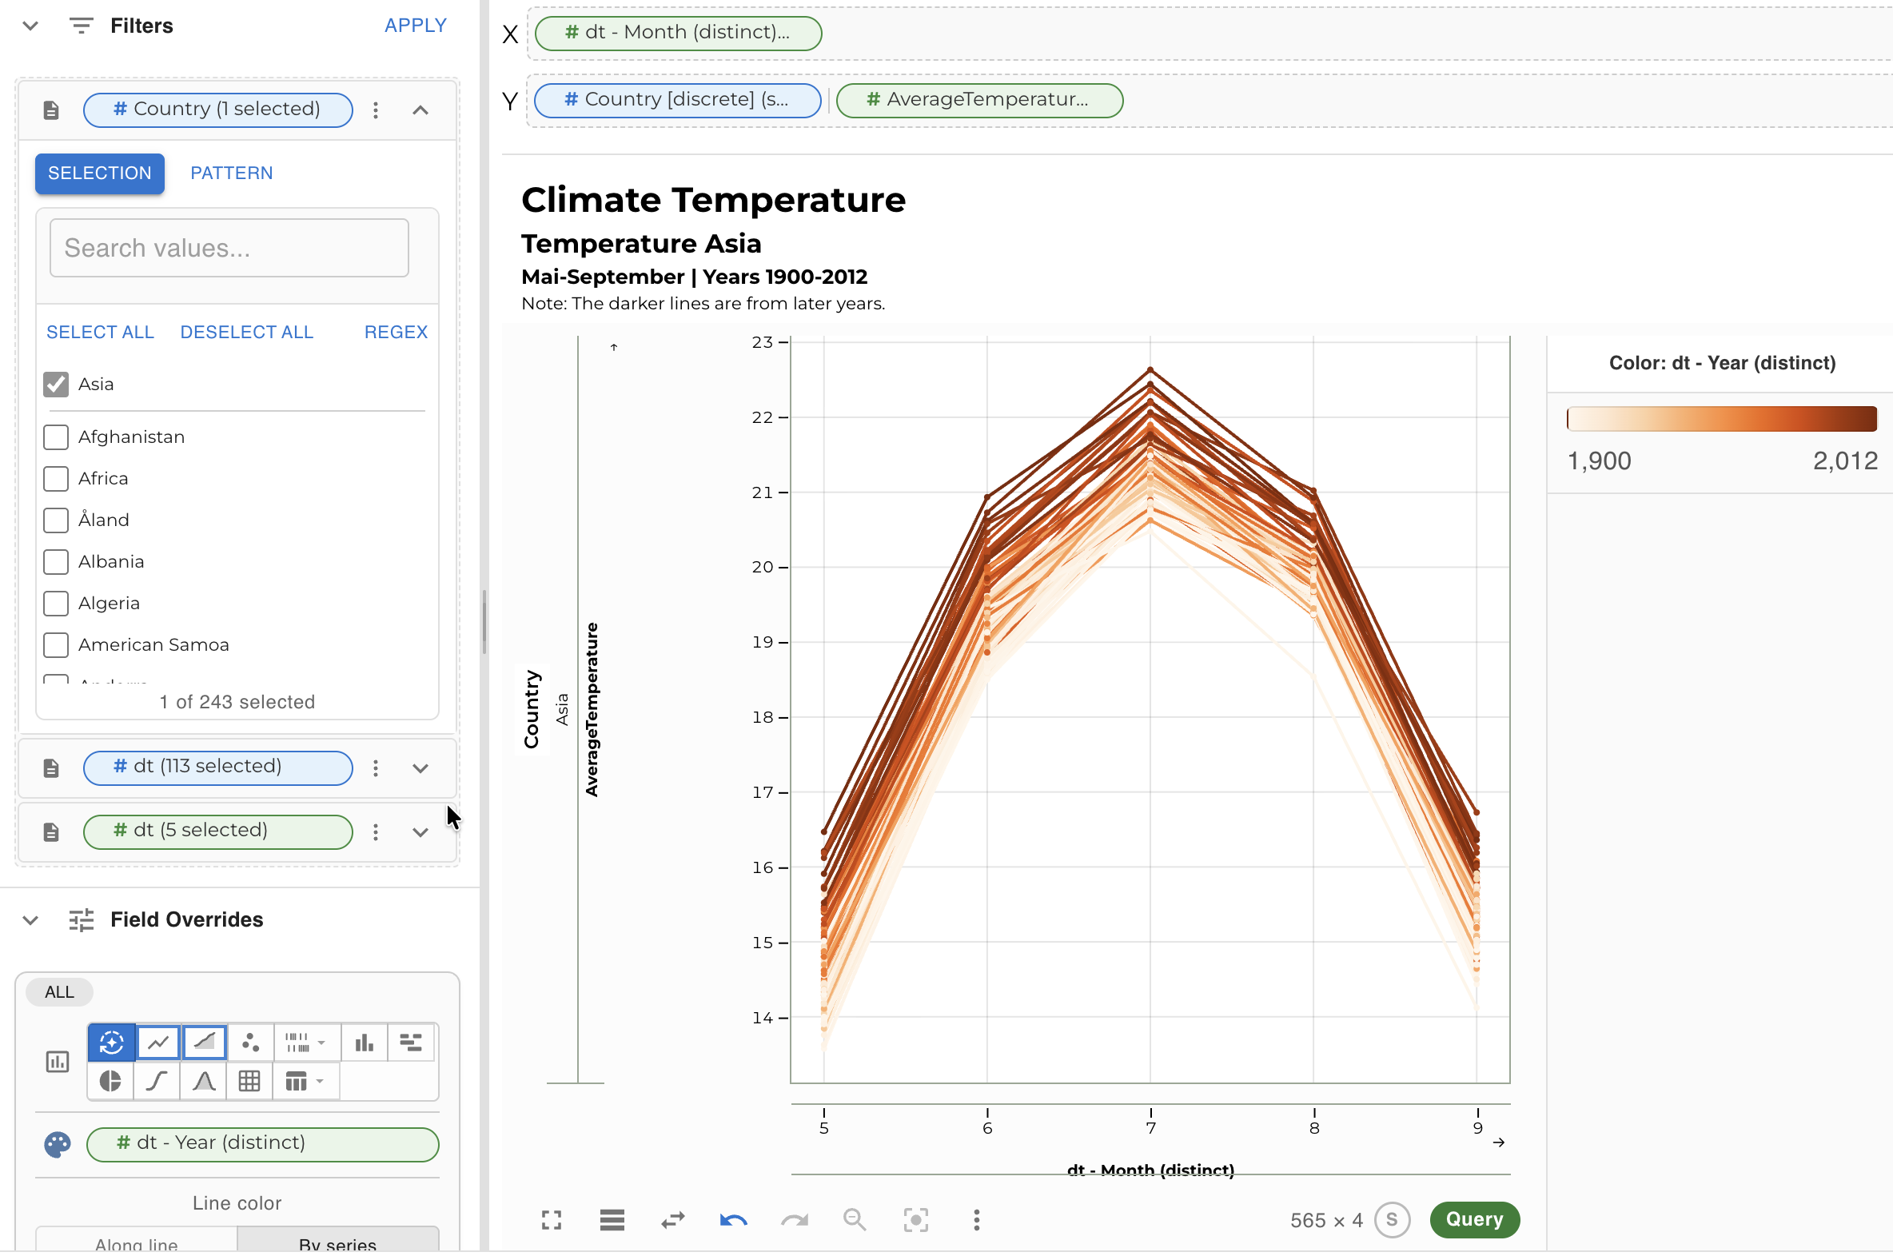The width and height of the screenshot is (1893, 1260).
Task: Click the Search values input field
Action: [x=229, y=249]
